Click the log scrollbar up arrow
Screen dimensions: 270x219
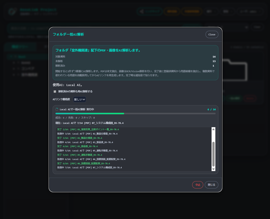[x=213, y=129]
